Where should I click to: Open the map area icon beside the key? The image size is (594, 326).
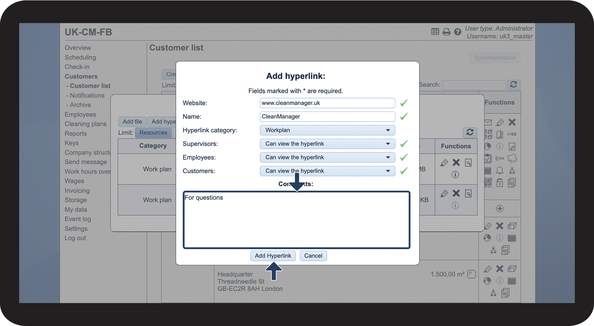coord(512,158)
